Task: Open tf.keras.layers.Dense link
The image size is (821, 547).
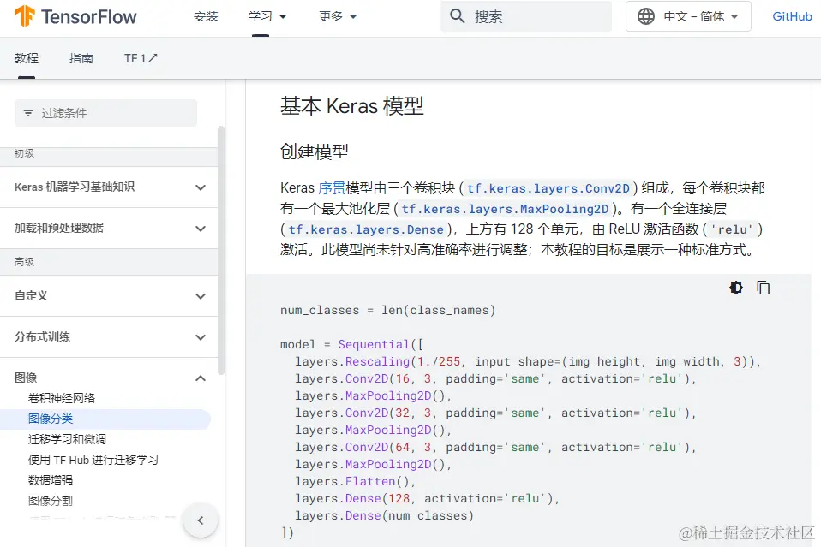Action: click(x=366, y=229)
